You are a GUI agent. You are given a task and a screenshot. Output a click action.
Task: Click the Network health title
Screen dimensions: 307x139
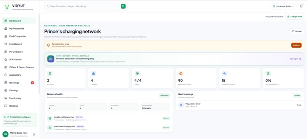pos(55,94)
